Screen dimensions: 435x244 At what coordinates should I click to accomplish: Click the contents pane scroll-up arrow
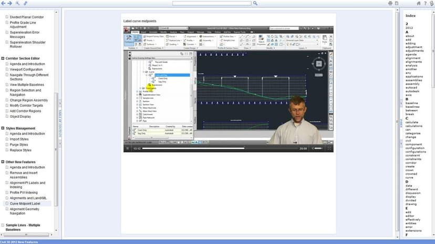pos(56,12)
